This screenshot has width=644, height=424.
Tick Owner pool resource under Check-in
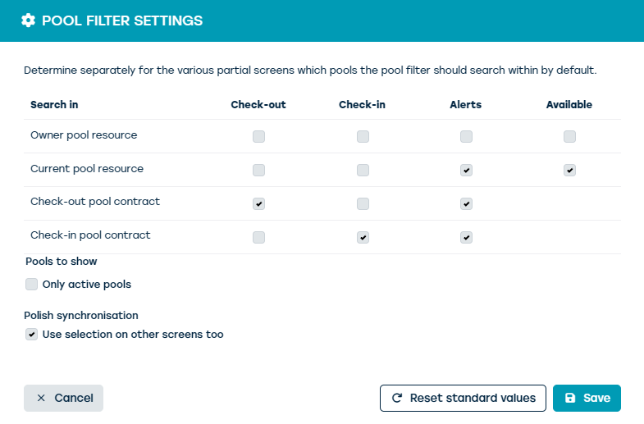pos(363,137)
